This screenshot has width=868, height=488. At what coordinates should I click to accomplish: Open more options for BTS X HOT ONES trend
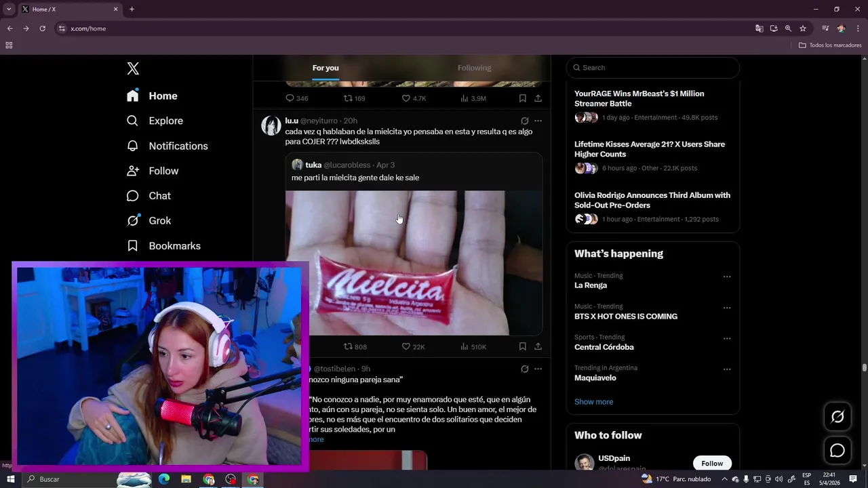tap(727, 308)
